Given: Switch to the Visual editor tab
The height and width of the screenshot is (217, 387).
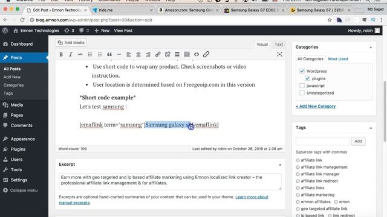Looking at the screenshot, I should 262,44.
